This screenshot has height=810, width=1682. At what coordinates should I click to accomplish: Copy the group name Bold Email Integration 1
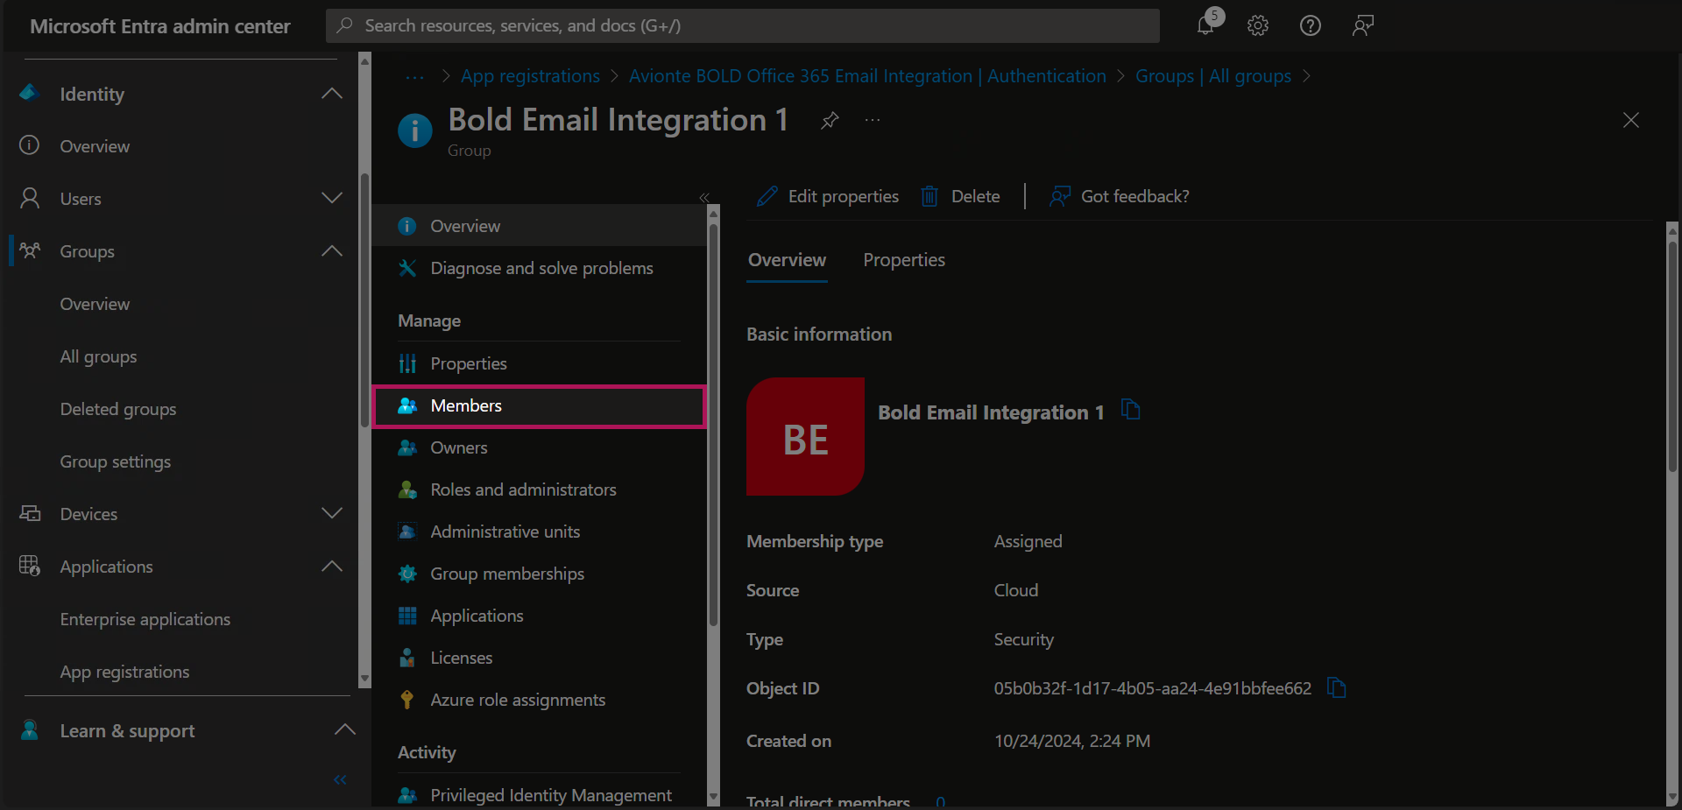coord(1131,410)
